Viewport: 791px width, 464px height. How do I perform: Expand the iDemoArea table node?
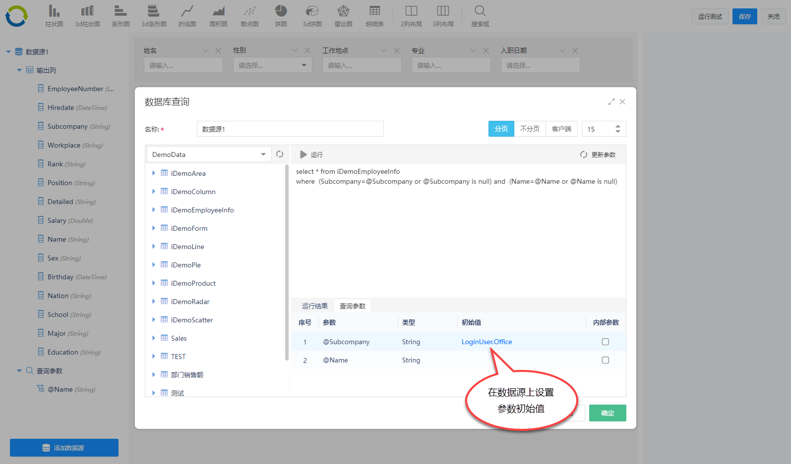[154, 173]
